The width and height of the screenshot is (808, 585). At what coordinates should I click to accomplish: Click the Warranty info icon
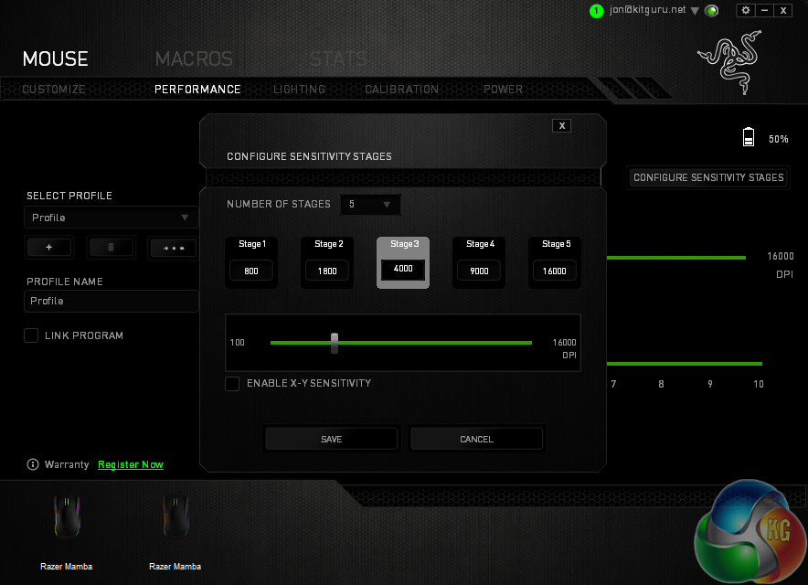(33, 464)
